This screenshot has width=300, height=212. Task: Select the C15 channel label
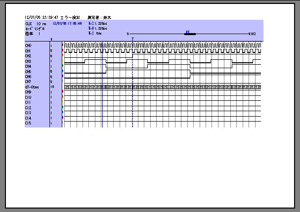28,123
